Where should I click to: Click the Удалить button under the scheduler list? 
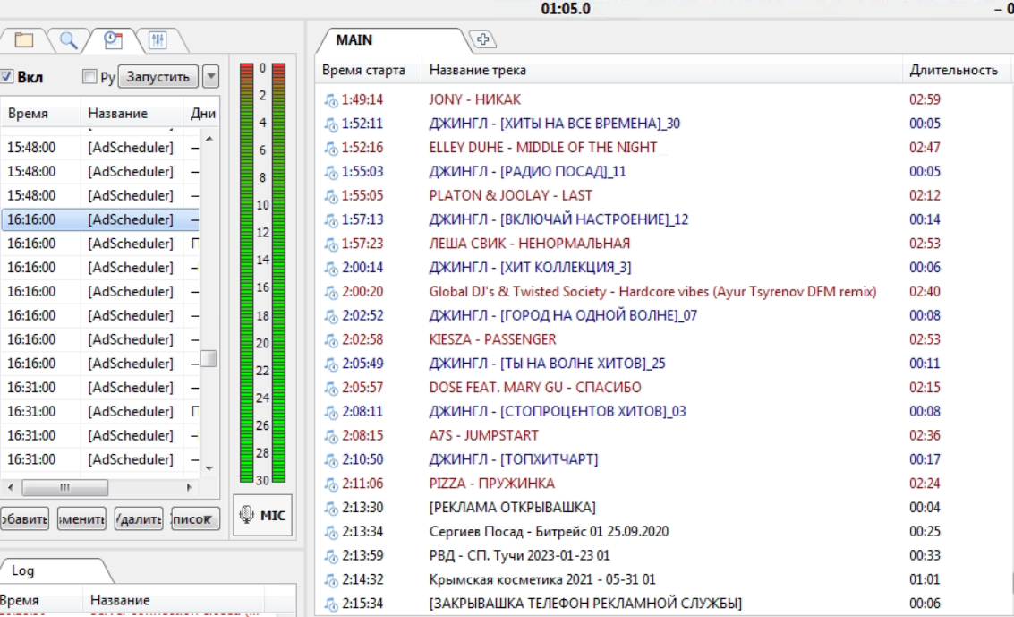[139, 519]
